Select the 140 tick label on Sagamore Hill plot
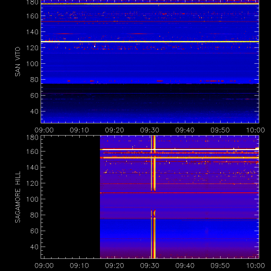Viewport: 271px width, 271px height. click(x=32, y=167)
